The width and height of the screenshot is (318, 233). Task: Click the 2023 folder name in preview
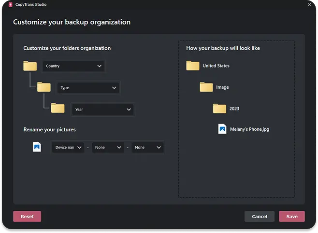tap(234, 109)
